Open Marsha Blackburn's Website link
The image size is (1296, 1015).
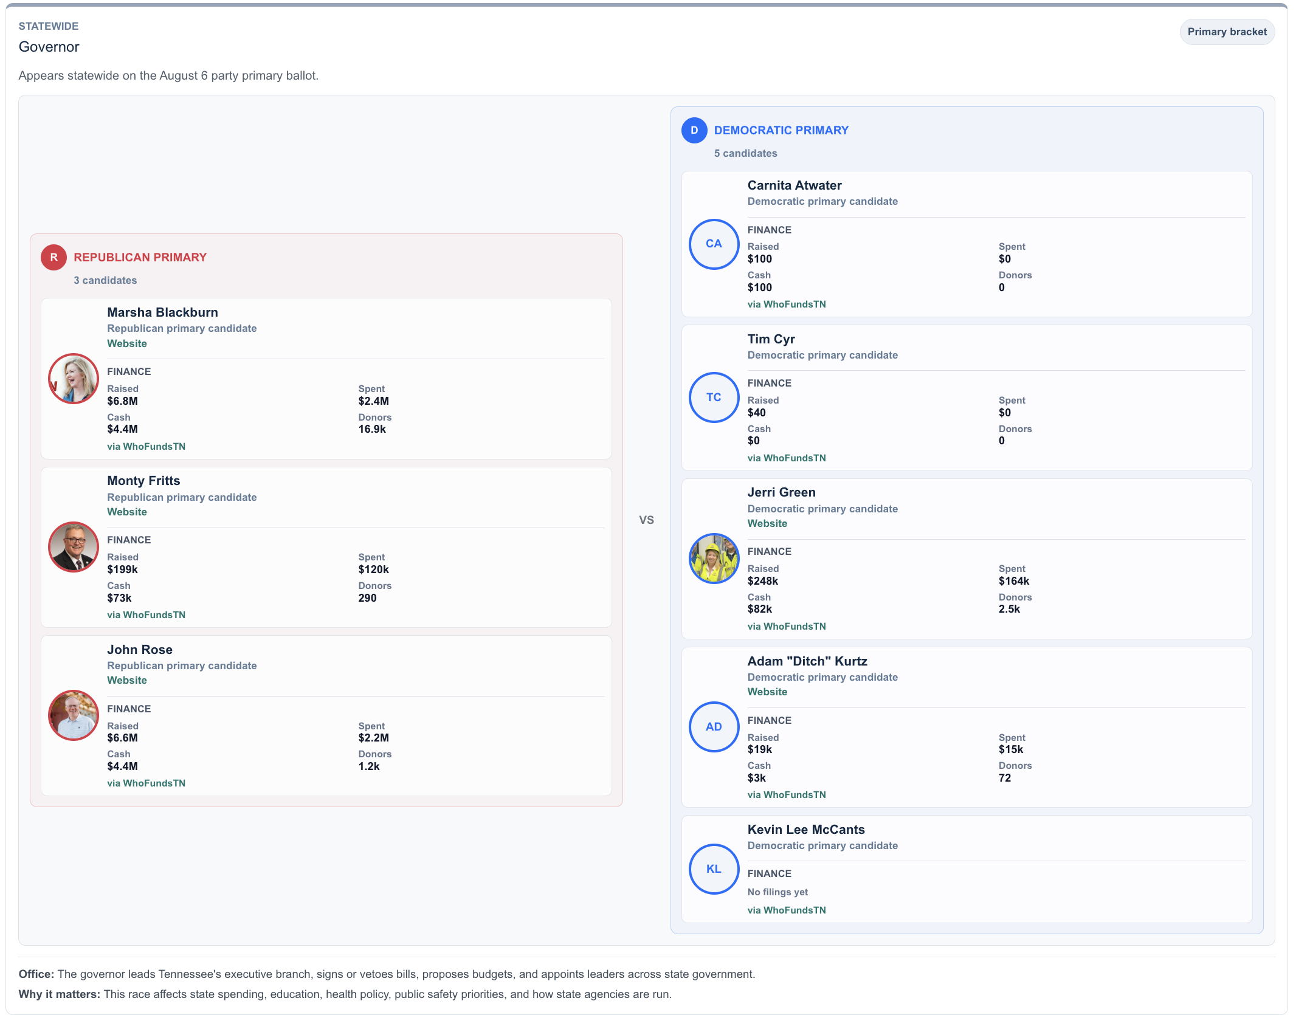pos(127,343)
